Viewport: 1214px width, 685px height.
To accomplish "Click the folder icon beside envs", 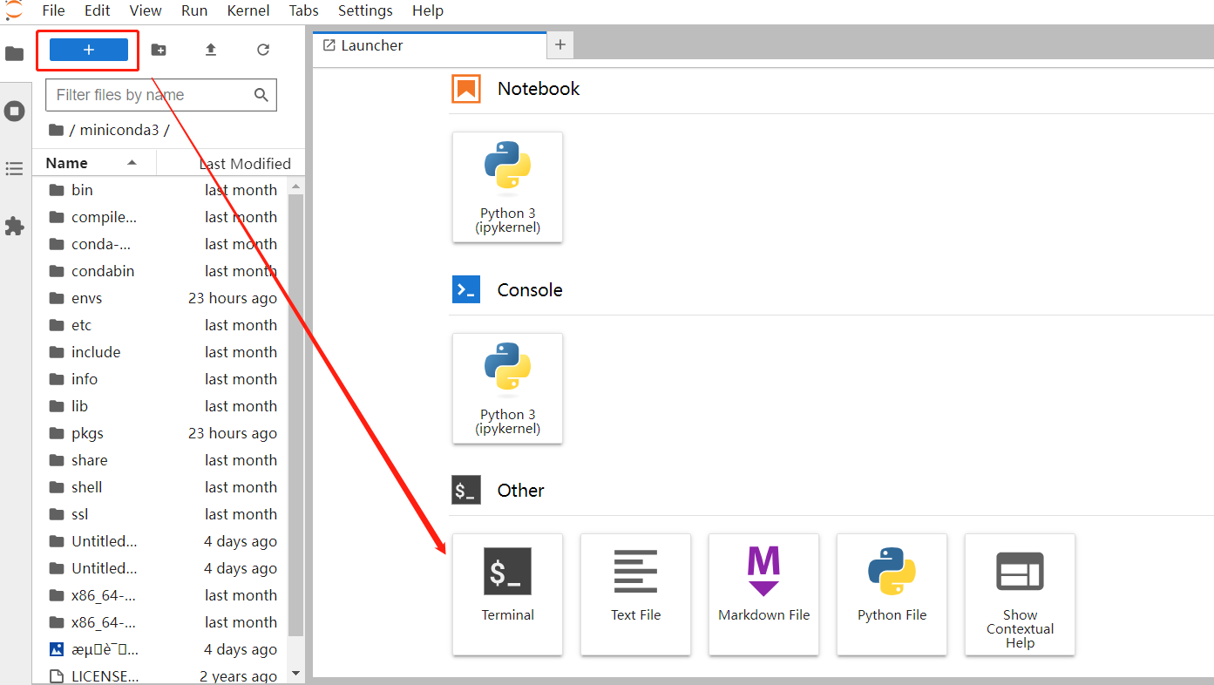I will (57, 298).
